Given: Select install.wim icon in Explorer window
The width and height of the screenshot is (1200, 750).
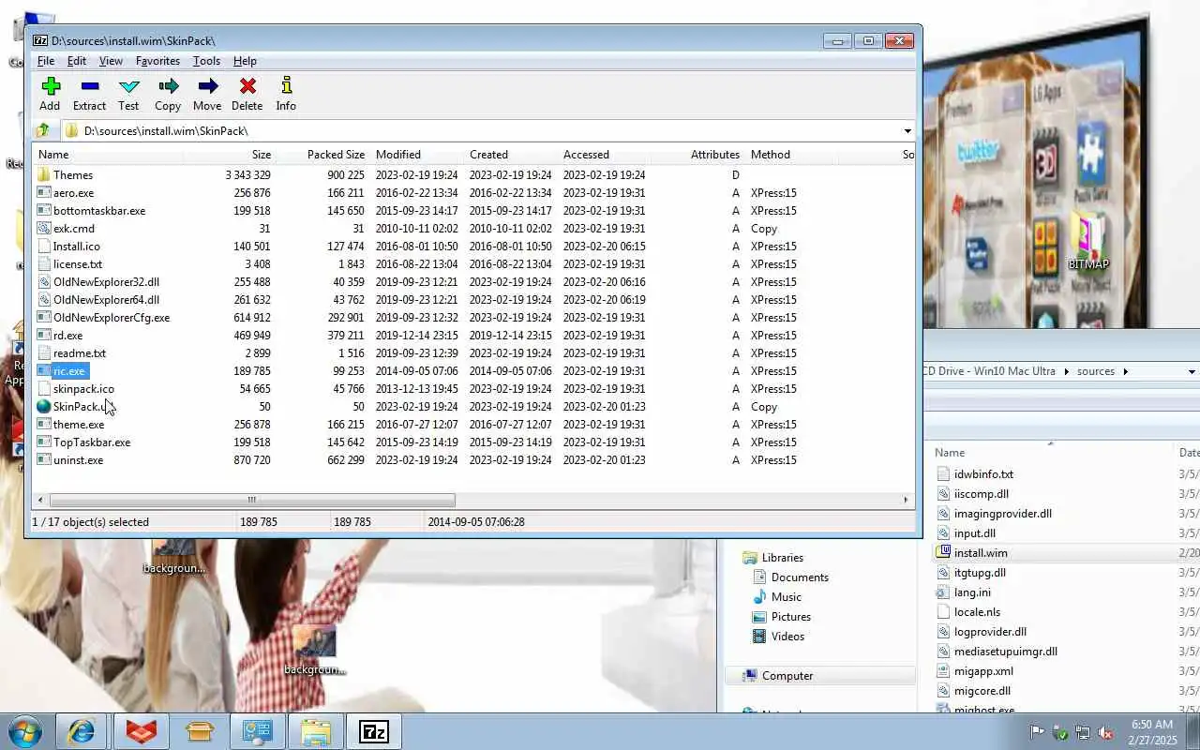Looking at the screenshot, I should (x=944, y=552).
